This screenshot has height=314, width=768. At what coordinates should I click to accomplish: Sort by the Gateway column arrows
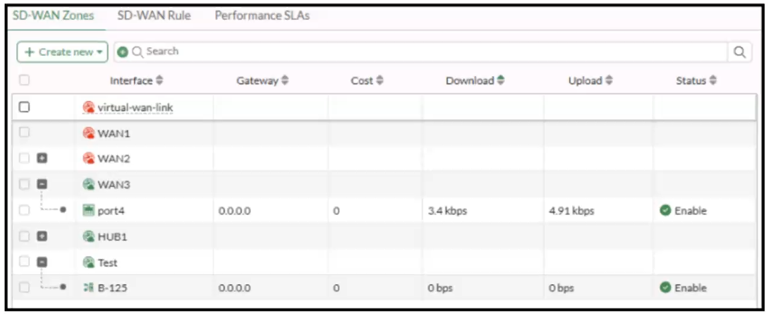285,80
